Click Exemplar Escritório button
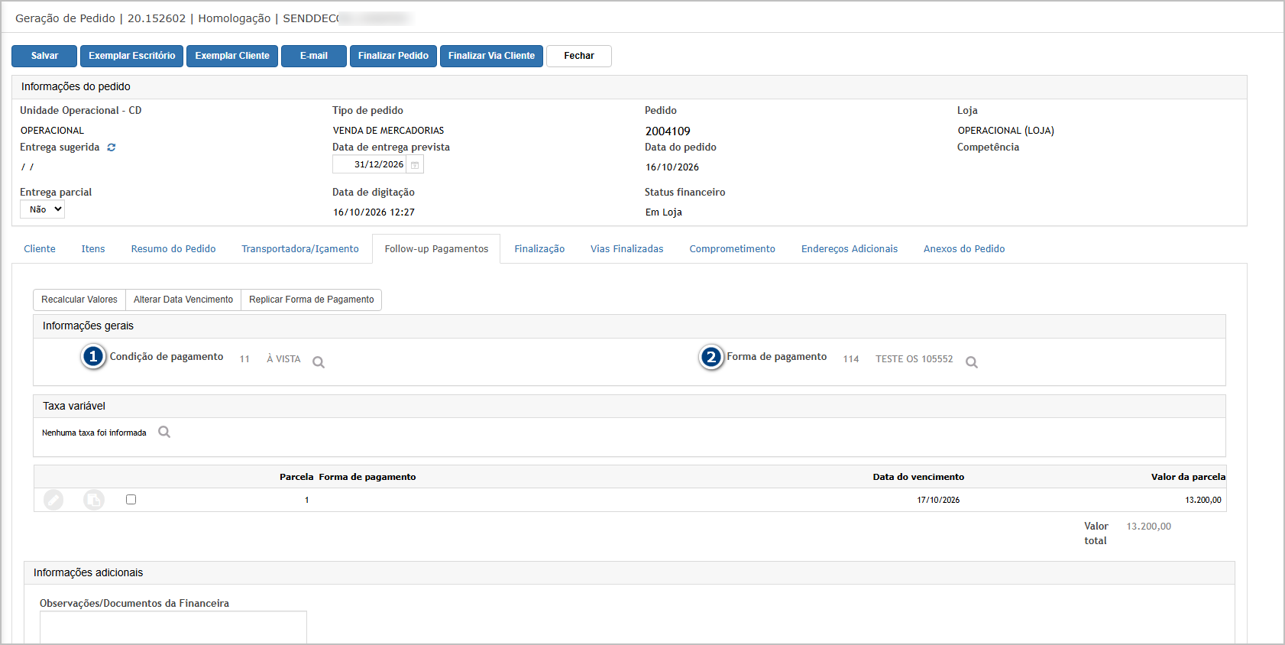The width and height of the screenshot is (1285, 645). point(132,56)
